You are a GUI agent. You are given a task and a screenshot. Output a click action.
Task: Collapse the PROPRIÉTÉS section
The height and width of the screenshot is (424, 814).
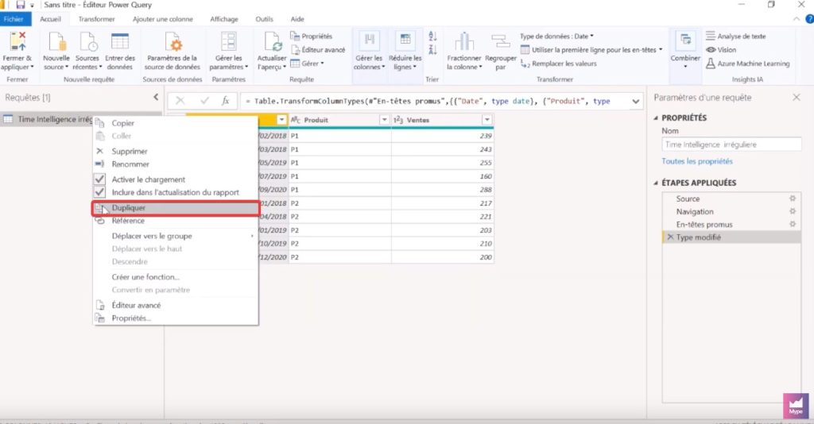click(656, 118)
